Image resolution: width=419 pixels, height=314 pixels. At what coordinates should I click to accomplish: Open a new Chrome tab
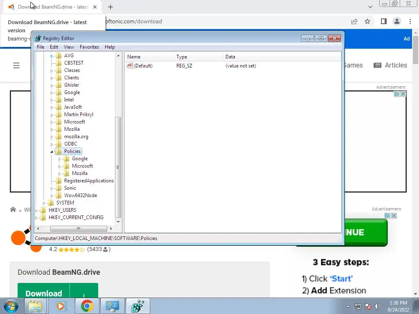110,7
